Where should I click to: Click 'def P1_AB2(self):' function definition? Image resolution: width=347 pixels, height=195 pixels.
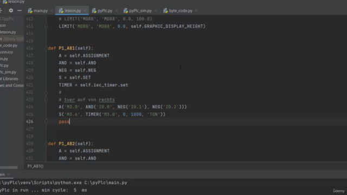[70, 144]
